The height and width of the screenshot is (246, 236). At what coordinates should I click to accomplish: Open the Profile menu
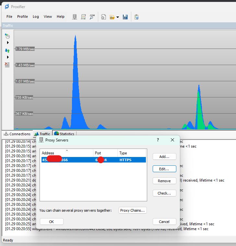pos(22,17)
